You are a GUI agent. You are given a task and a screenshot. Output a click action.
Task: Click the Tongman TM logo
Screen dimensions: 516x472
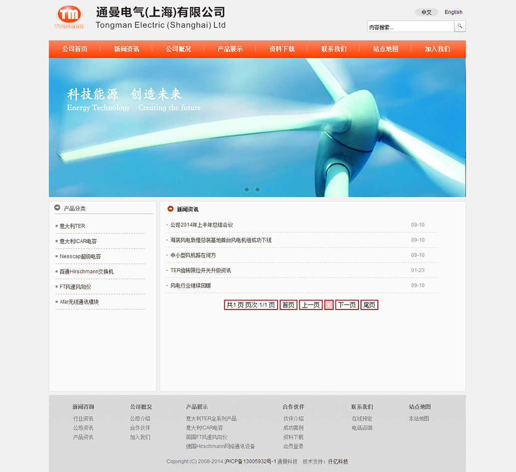pyautogui.click(x=69, y=17)
